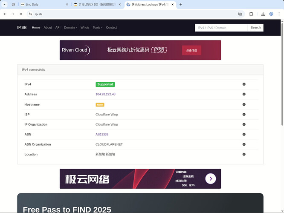Click the tracking protection eye icon
284x213 pixels.
pos(240,14)
